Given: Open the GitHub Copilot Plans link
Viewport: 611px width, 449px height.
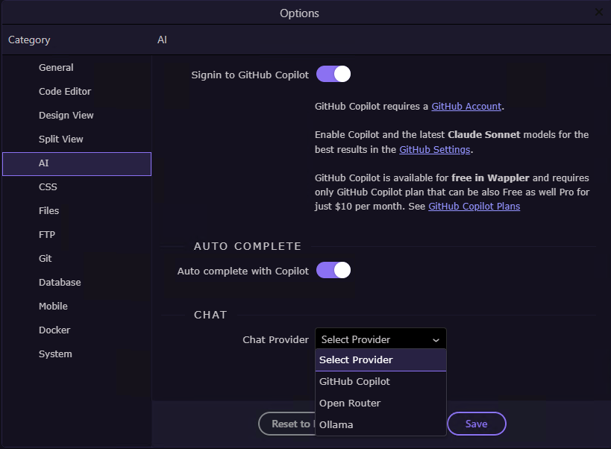Looking at the screenshot, I should [x=474, y=207].
